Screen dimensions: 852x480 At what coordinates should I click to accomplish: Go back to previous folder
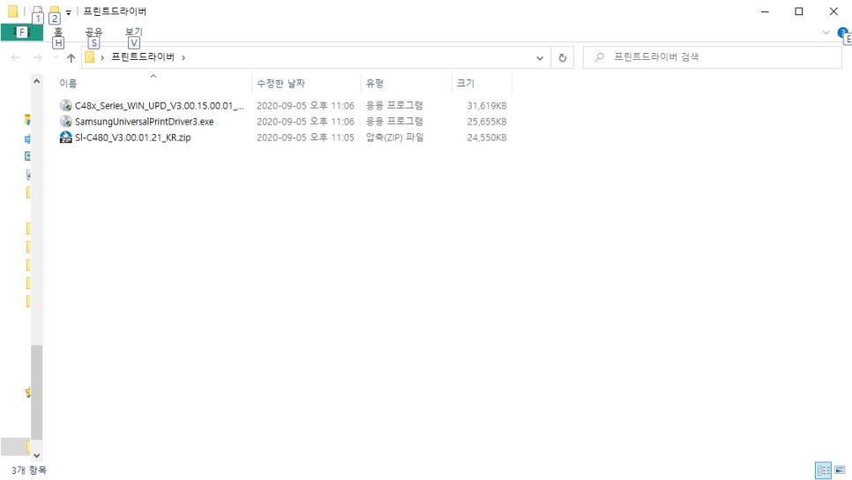[15, 57]
